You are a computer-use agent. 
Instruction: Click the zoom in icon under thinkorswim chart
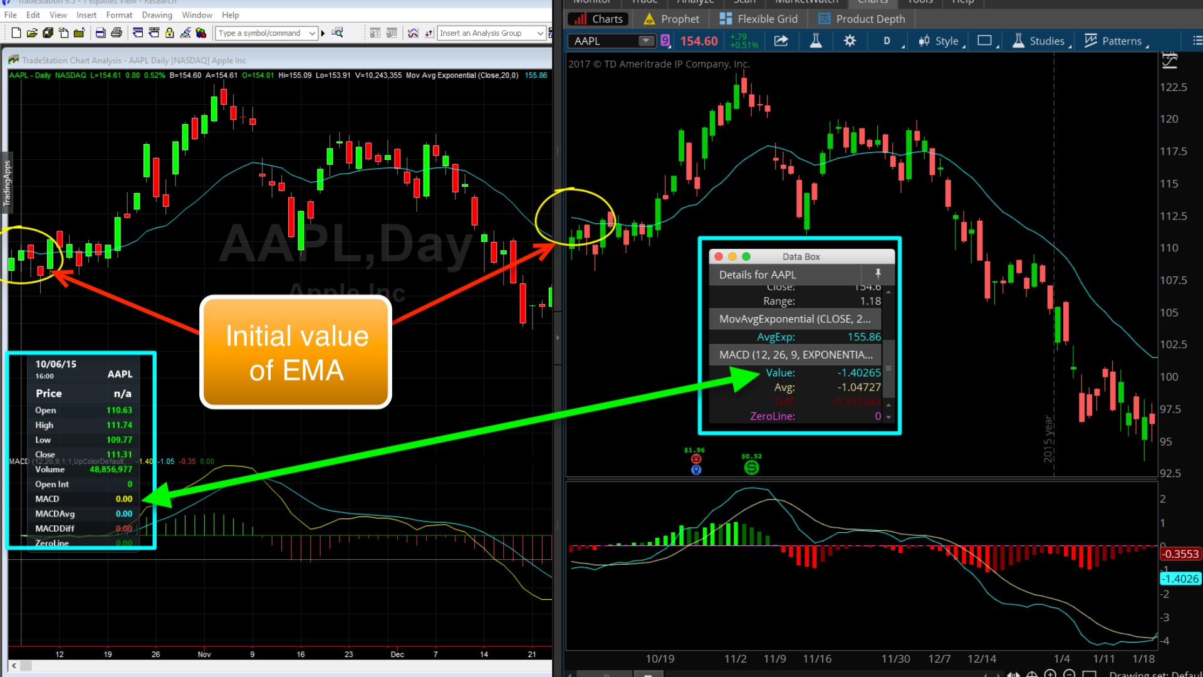tap(1050, 674)
